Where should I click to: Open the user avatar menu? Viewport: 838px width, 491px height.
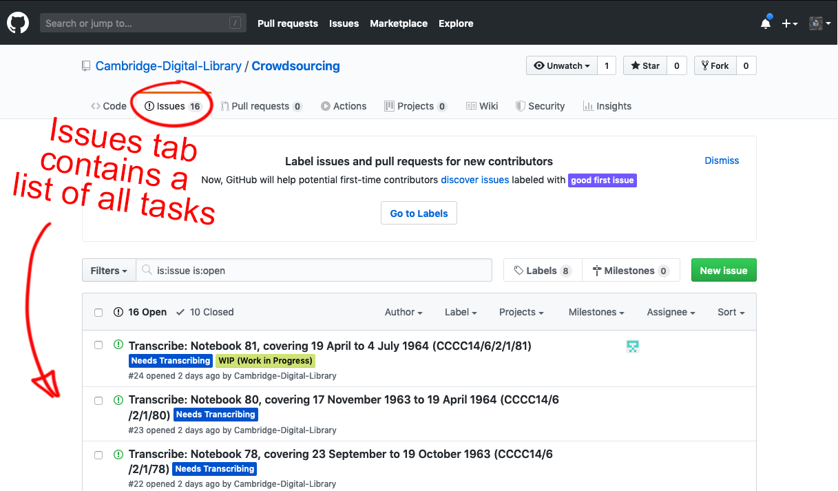(x=819, y=23)
